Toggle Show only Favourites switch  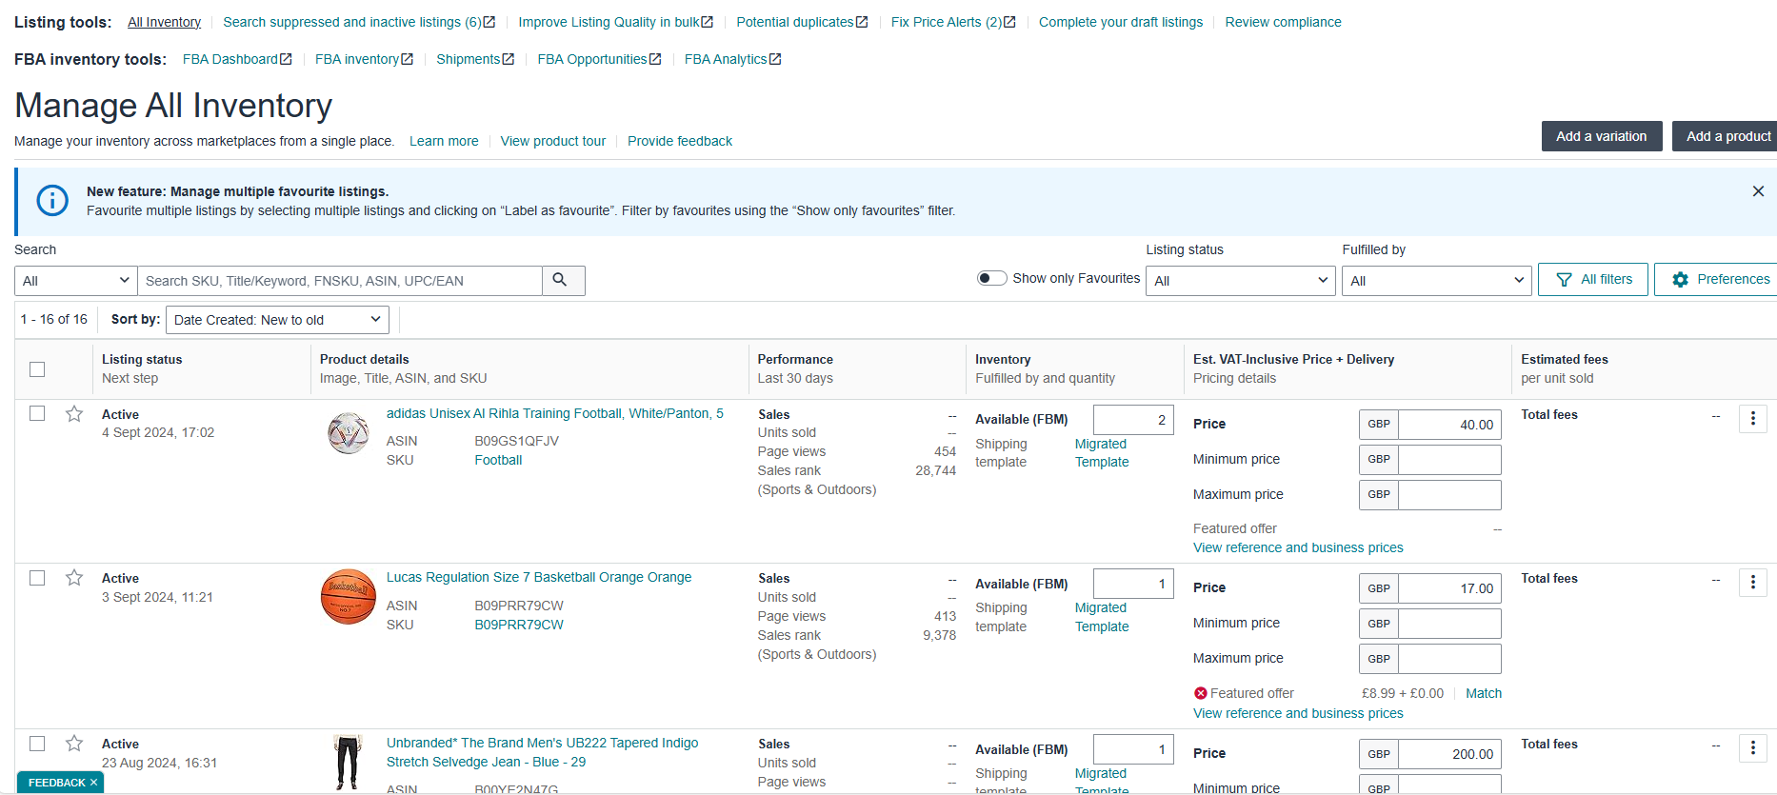pyautogui.click(x=991, y=278)
